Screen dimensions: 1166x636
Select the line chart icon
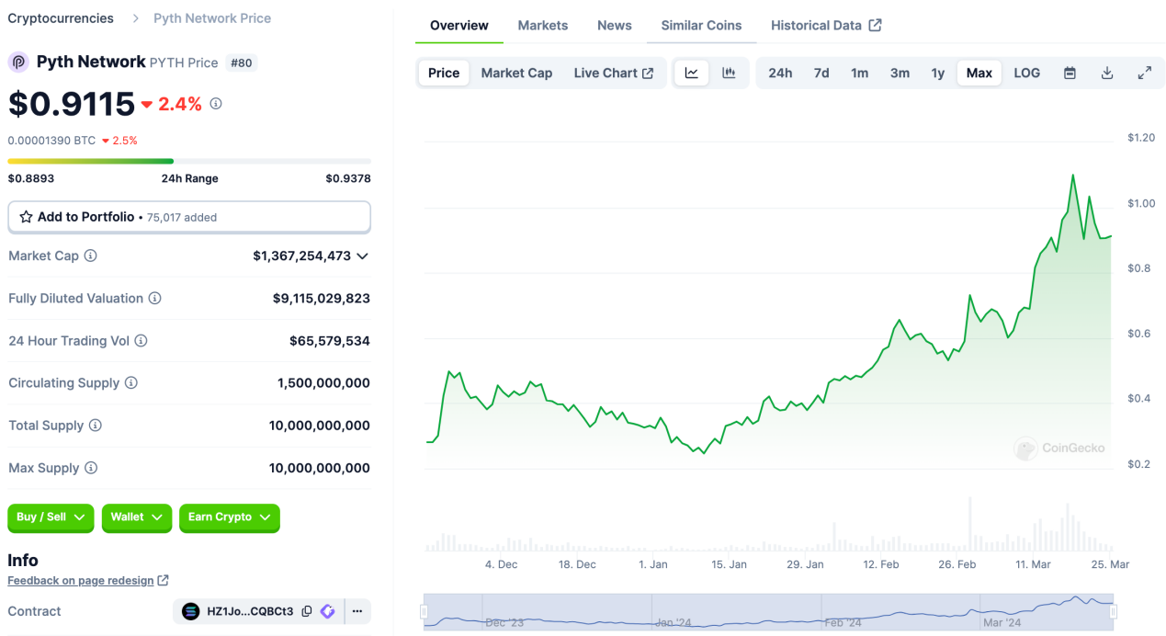(x=691, y=72)
